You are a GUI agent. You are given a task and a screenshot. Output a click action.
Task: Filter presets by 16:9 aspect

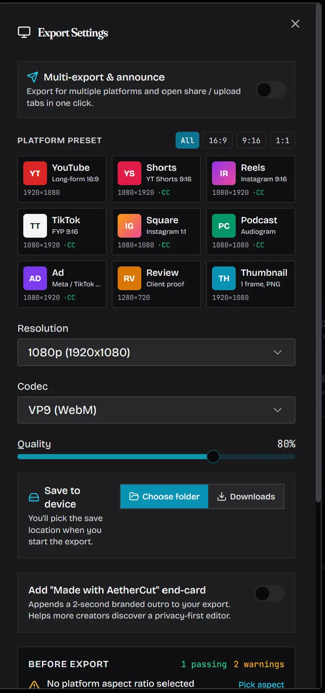point(218,140)
